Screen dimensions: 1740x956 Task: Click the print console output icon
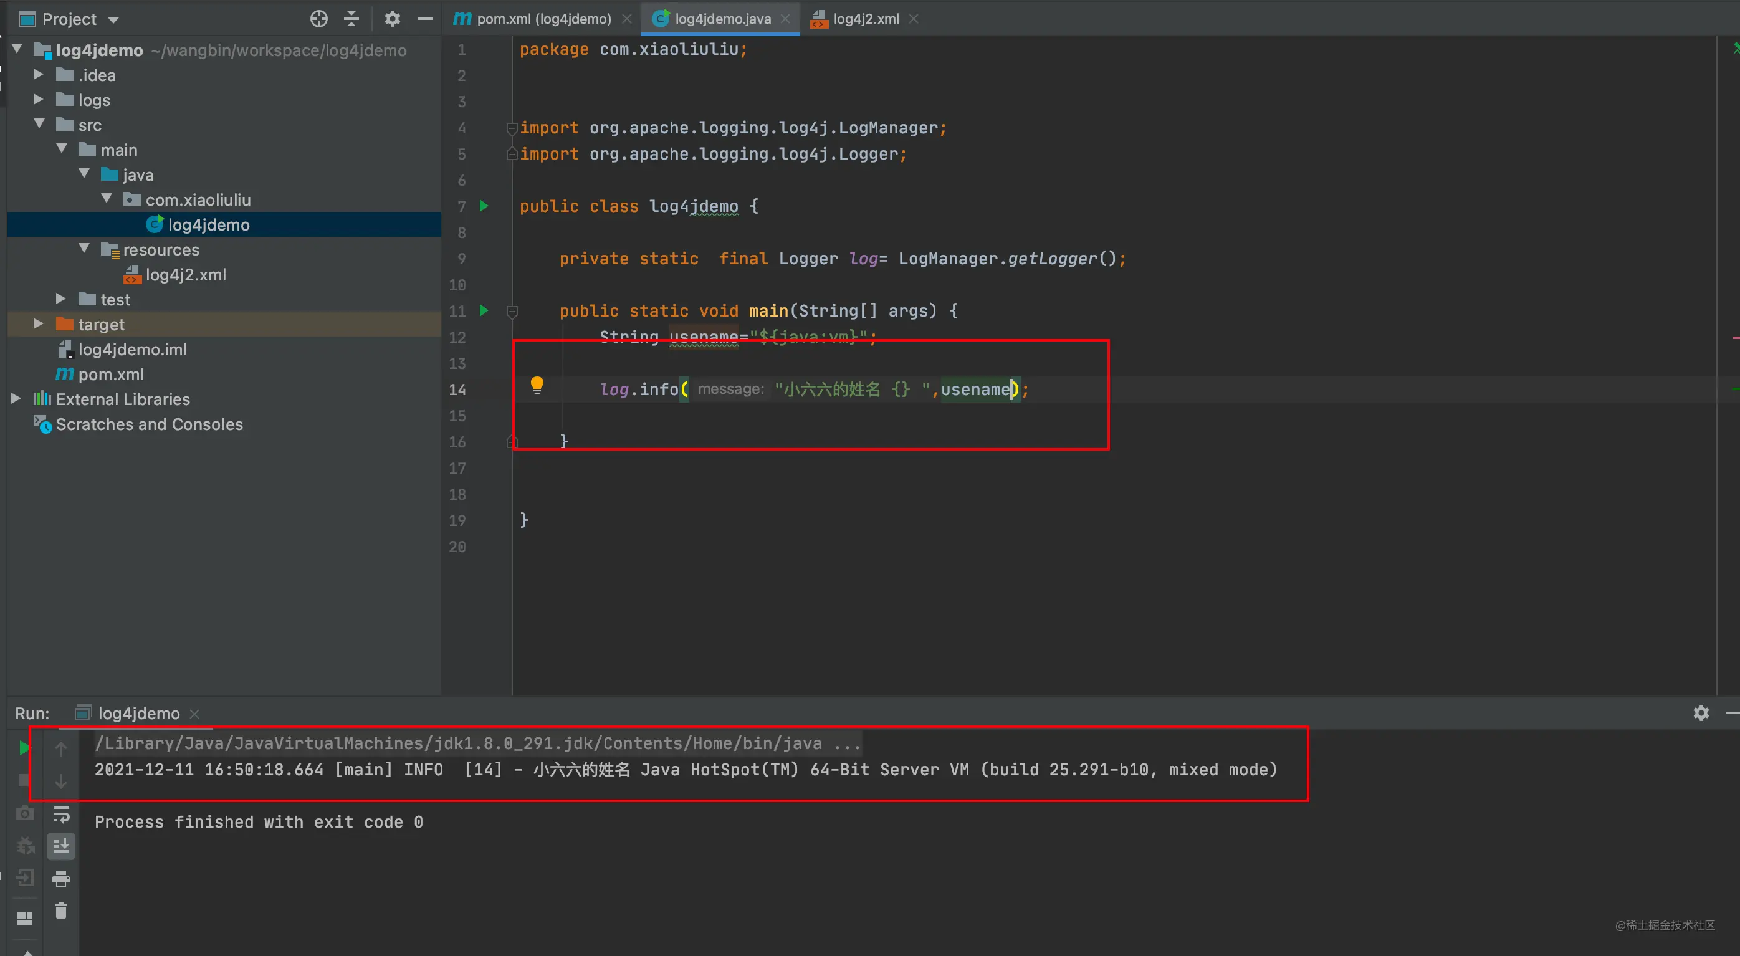click(x=61, y=879)
